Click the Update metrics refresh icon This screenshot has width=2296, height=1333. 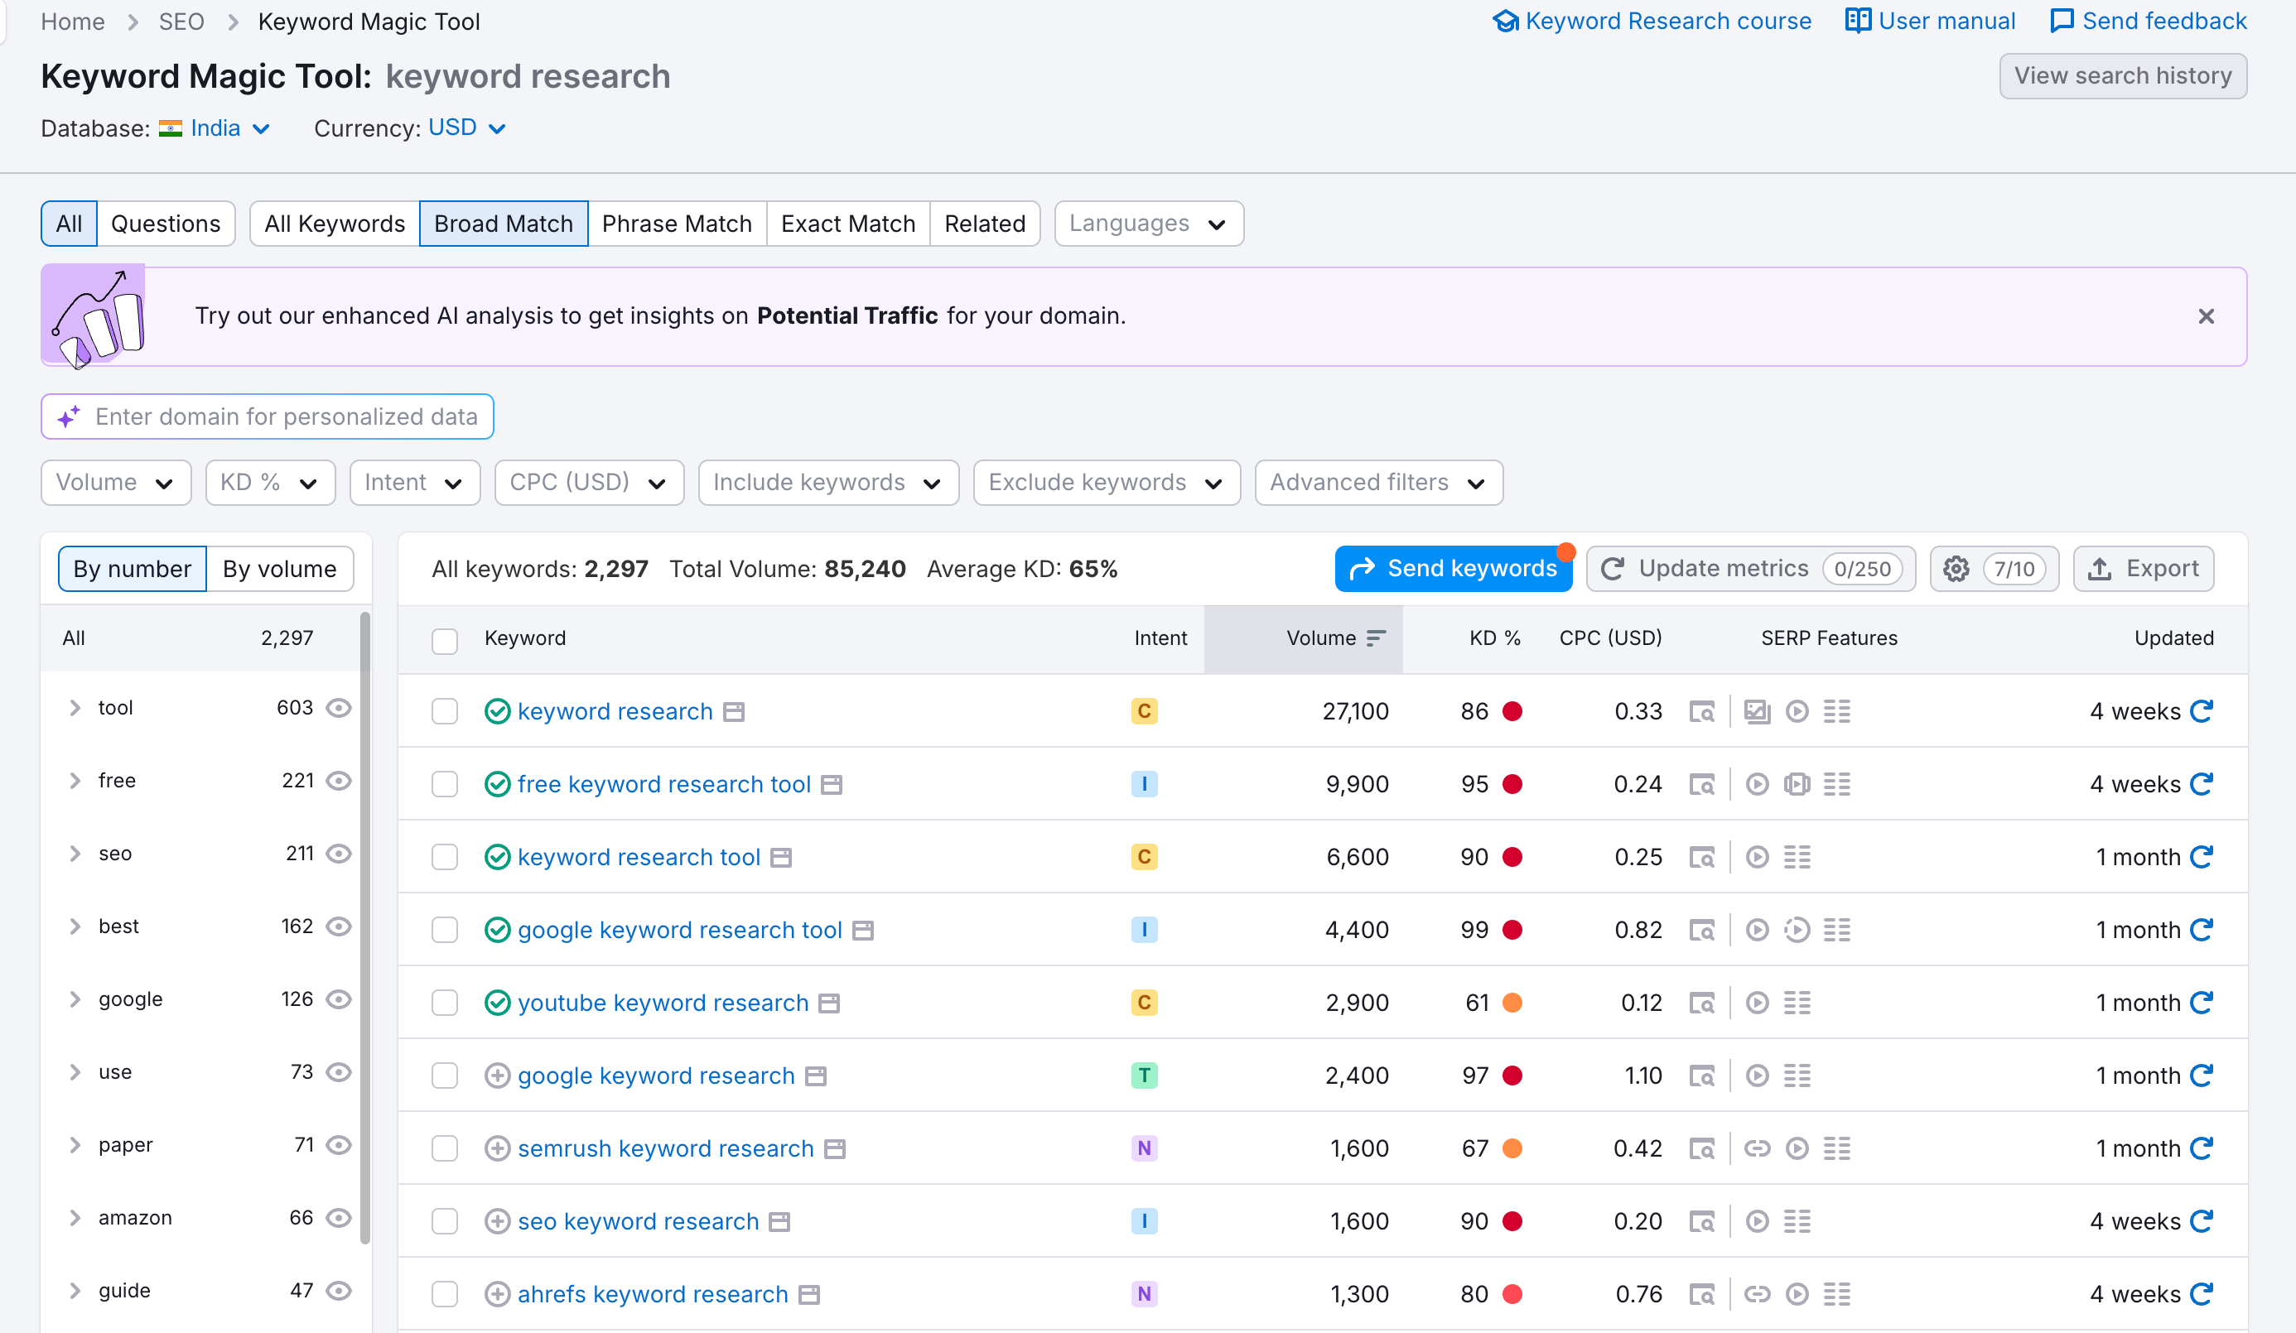click(x=1613, y=568)
